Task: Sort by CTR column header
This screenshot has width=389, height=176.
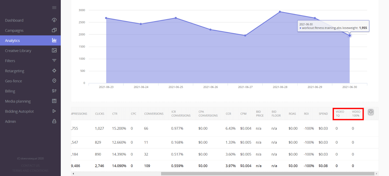Action: [x=115, y=114]
